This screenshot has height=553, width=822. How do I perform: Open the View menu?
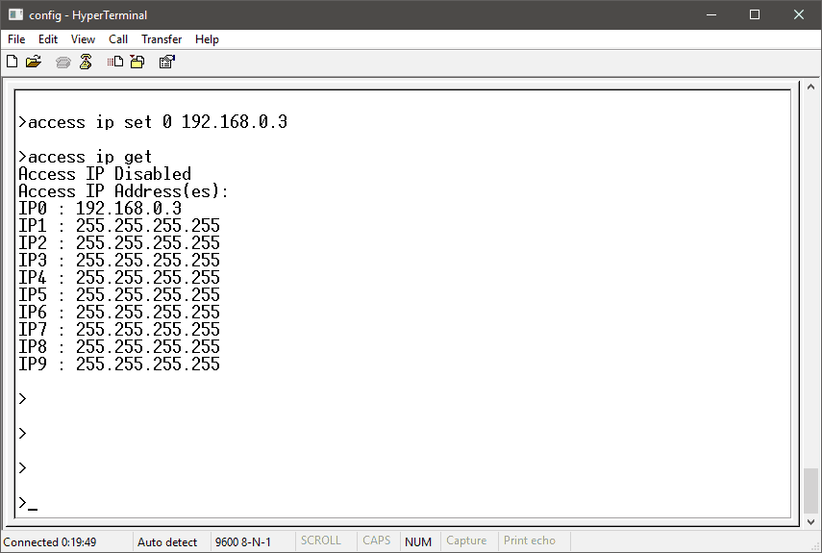tap(84, 39)
